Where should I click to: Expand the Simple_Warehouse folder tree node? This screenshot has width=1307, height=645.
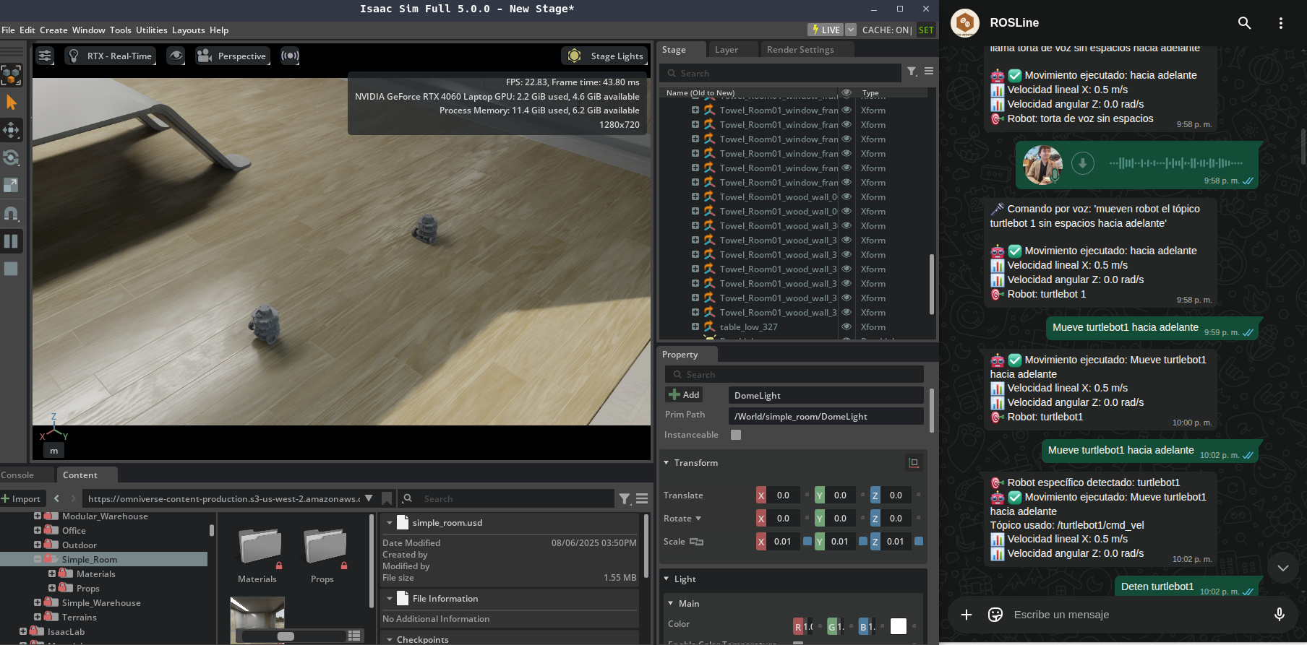[x=38, y=602]
